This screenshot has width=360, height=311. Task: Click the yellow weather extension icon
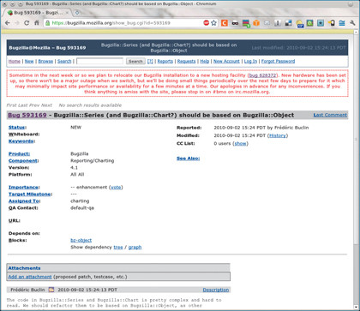(299, 23)
